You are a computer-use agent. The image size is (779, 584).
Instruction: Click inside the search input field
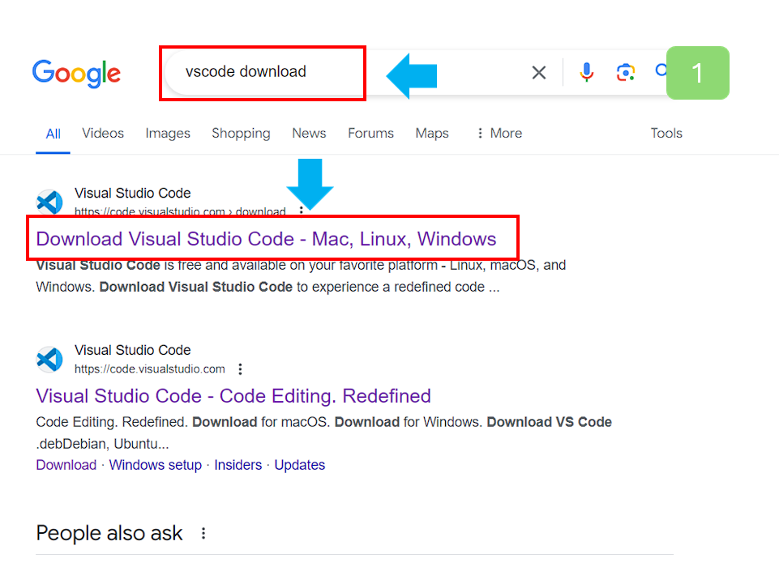(x=259, y=72)
